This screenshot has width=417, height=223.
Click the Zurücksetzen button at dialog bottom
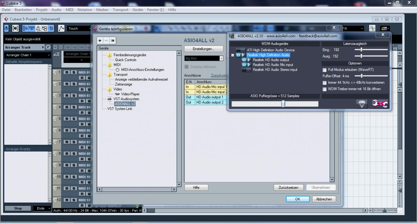[x=288, y=188]
